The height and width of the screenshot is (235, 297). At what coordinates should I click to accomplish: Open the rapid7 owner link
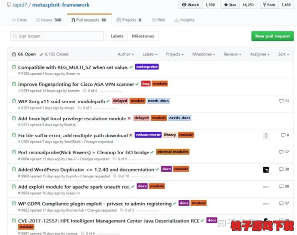point(19,4)
